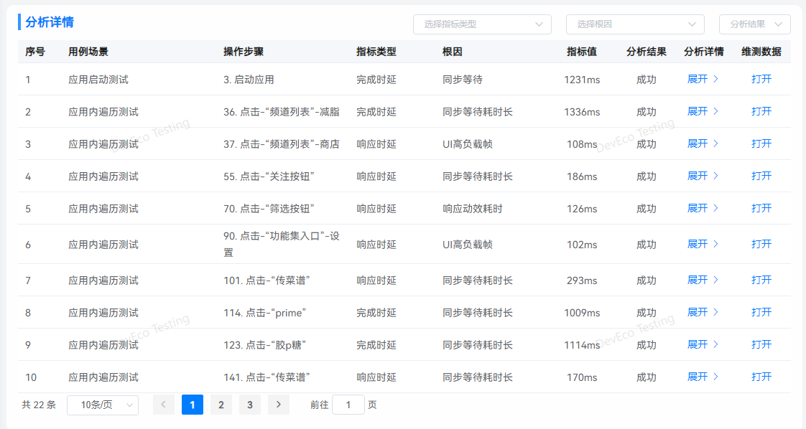Click the next page arrow icon

[279, 405]
